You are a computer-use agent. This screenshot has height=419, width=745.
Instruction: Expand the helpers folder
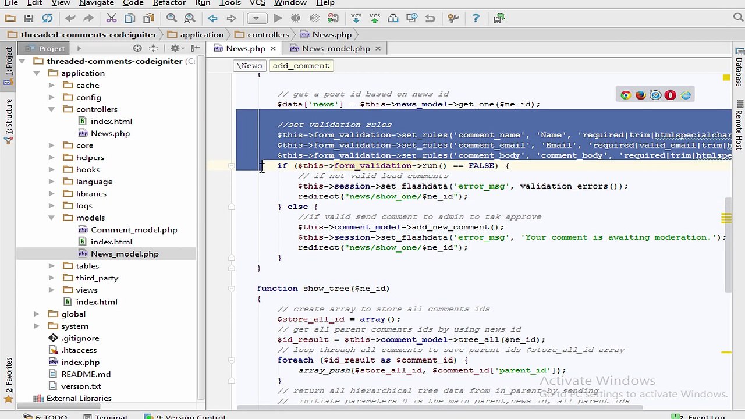click(51, 158)
